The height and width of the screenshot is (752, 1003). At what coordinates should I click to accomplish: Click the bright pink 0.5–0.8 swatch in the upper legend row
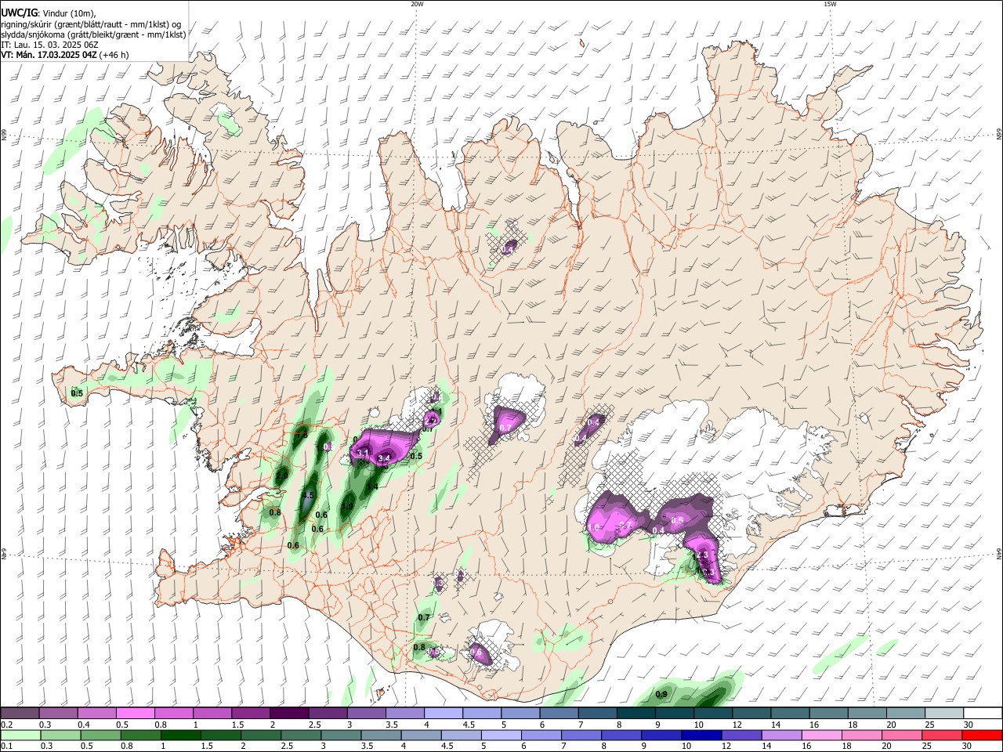[135, 713]
